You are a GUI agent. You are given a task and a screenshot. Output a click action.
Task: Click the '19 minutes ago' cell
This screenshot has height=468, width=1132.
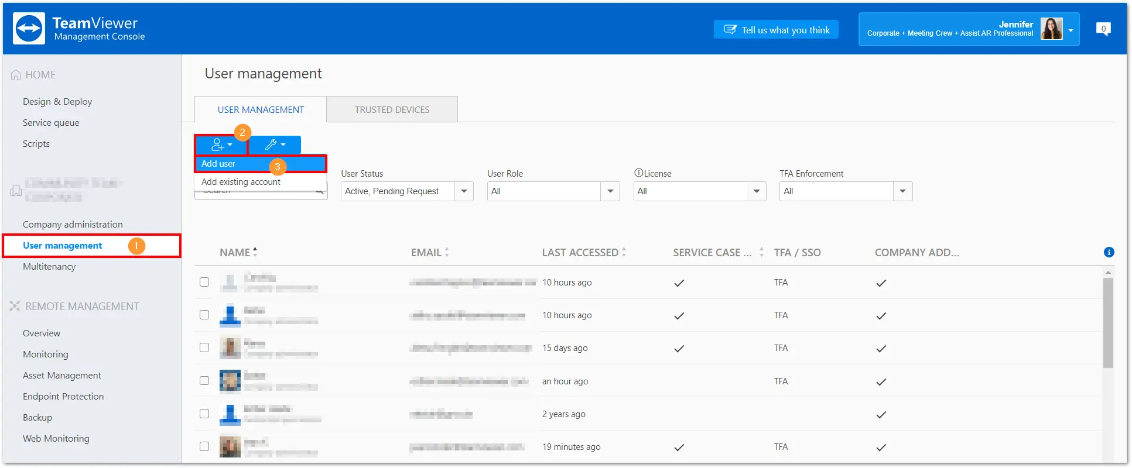pos(572,446)
